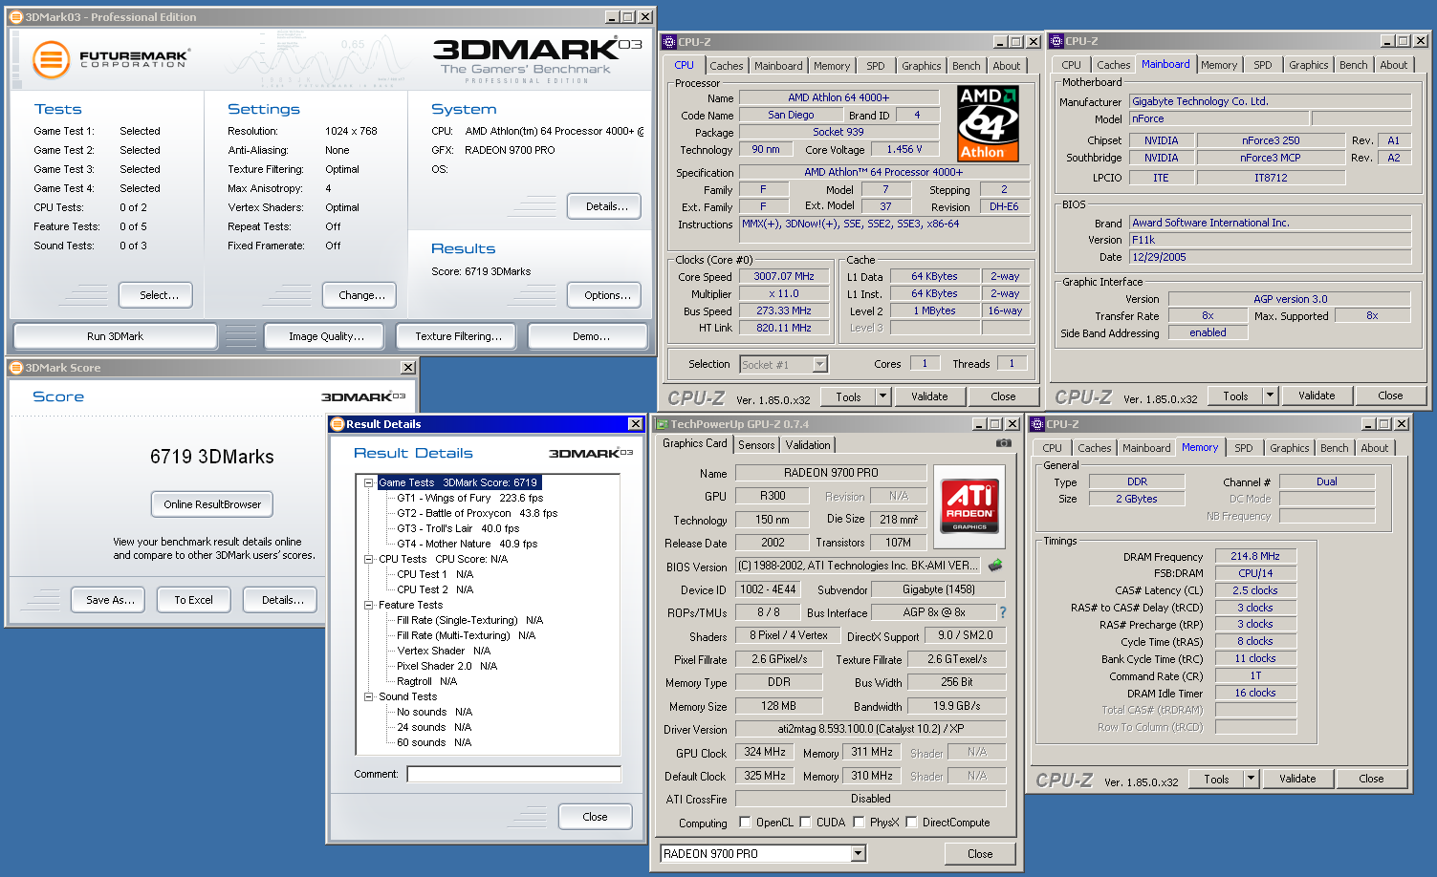Collapse the CPU Tests tree node
This screenshot has height=877, width=1437.
[x=368, y=559]
